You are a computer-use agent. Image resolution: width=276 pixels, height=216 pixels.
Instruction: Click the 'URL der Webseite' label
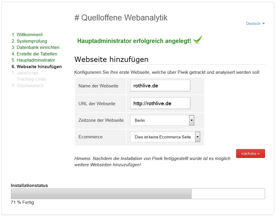[97, 104]
